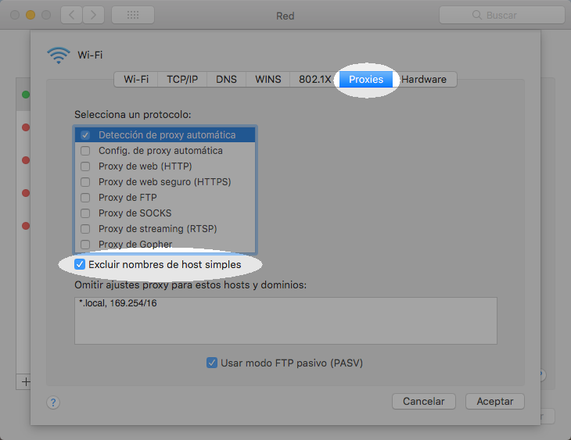
Task: Click the proxy bypass hosts text field
Action: (285, 320)
